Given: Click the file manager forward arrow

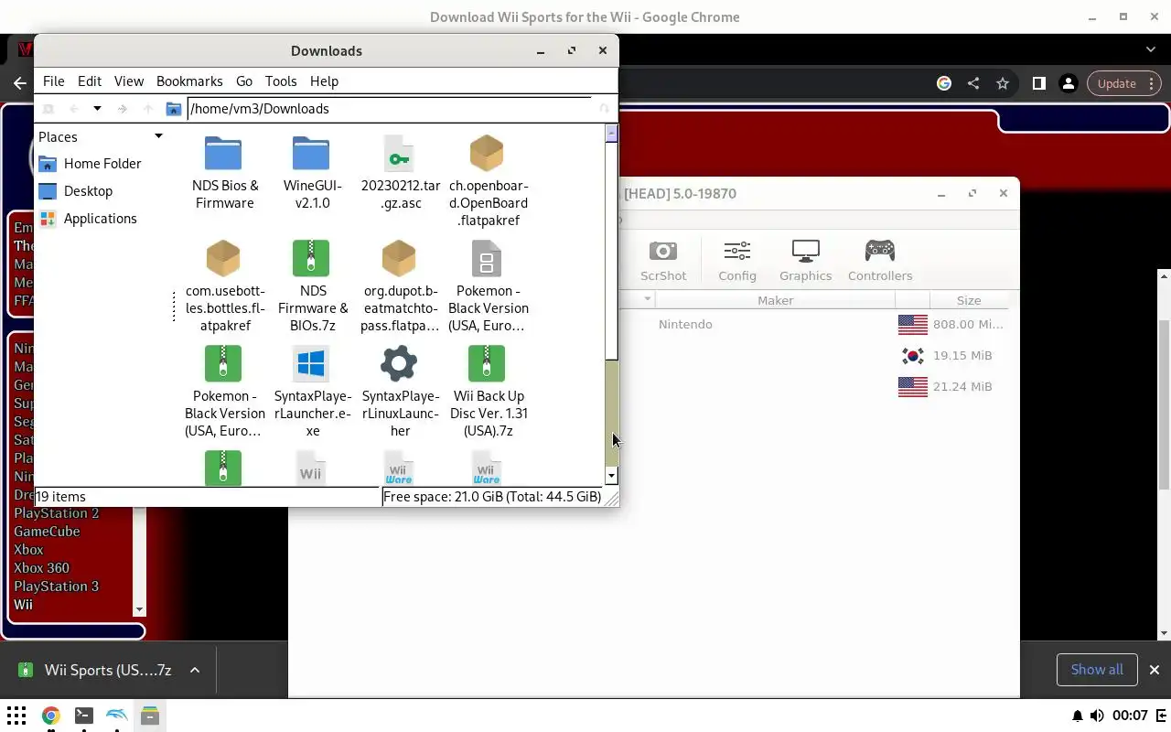Looking at the screenshot, I should 122,109.
